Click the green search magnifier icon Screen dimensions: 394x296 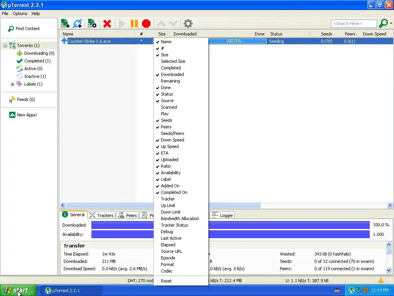pos(383,24)
